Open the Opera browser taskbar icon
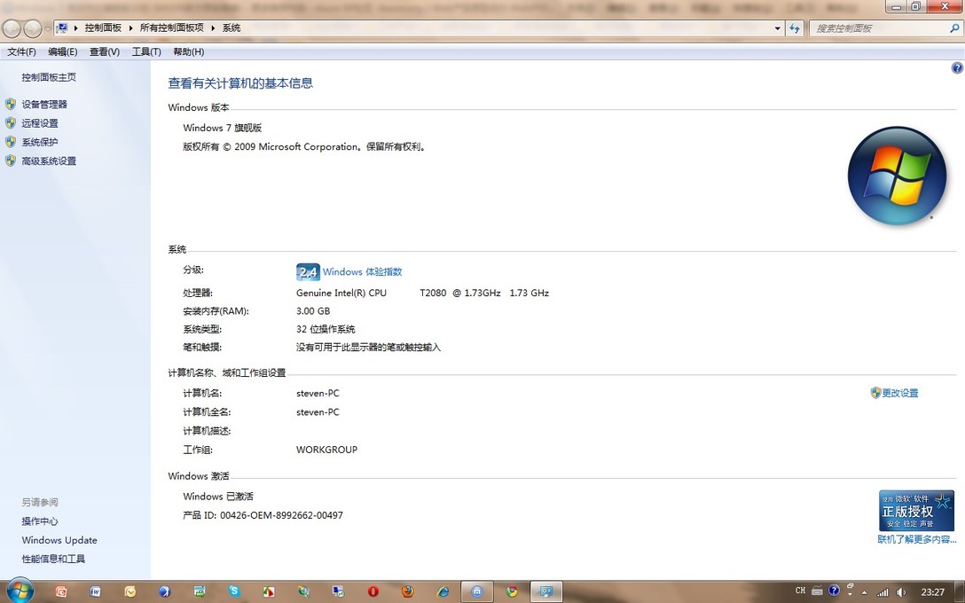965x603 pixels. [373, 592]
